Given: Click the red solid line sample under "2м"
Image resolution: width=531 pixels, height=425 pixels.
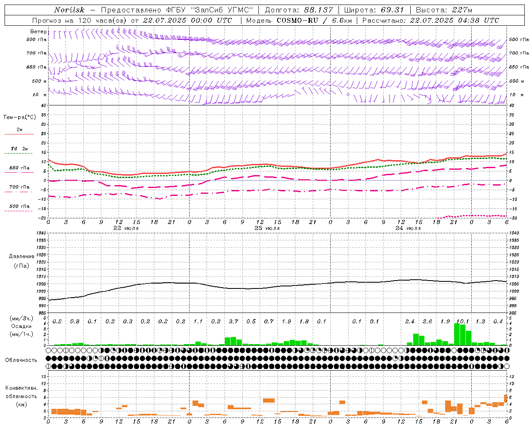Looking at the screenshot, I should coord(19,134).
